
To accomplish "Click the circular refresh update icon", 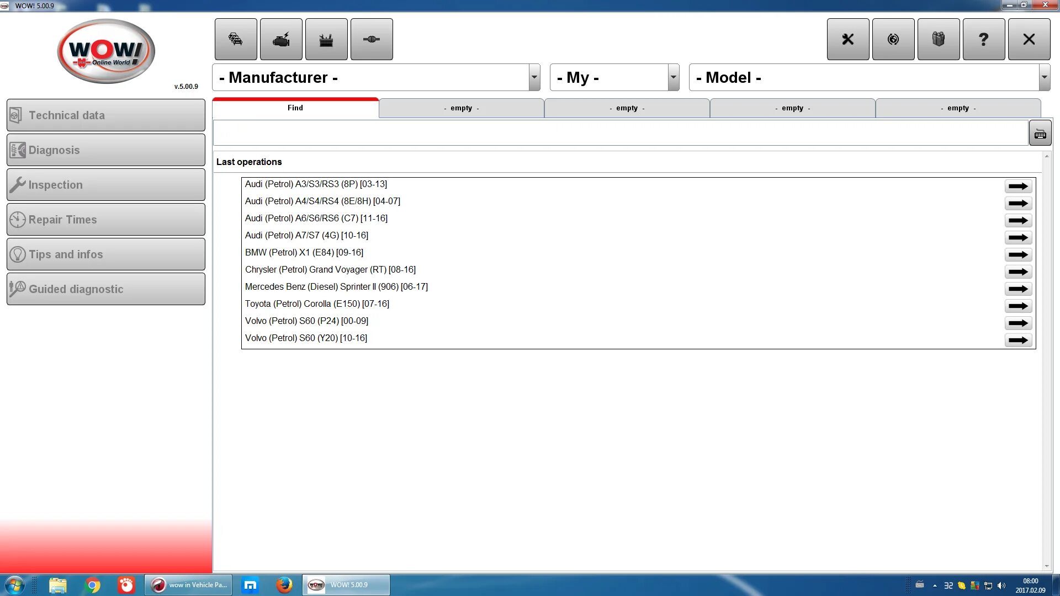I will tap(893, 39).
